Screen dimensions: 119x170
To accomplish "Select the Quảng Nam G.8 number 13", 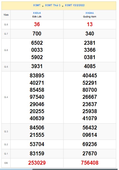I will click(x=90, y=24).
